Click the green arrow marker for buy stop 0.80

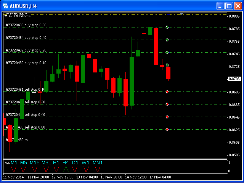(167, 27)
